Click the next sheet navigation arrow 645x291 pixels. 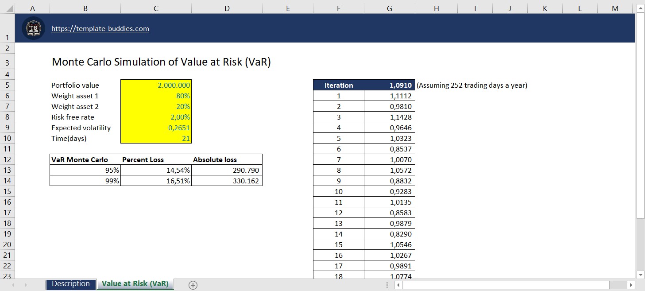tap(26, 285)
